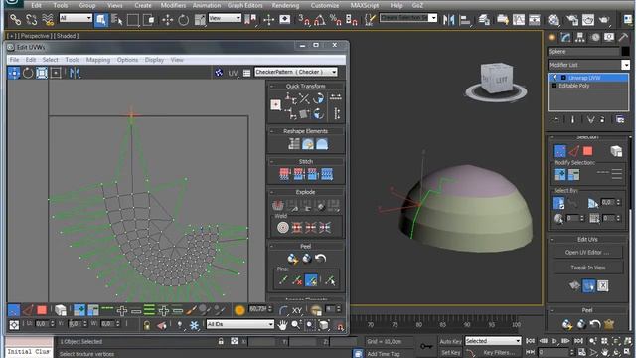Click the Play animation button
Screen dimensions: 636x358
pos(555,341)
